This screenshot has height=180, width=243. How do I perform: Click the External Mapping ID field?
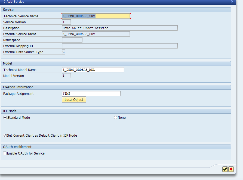pyautogui.click(x=120, y=46)
